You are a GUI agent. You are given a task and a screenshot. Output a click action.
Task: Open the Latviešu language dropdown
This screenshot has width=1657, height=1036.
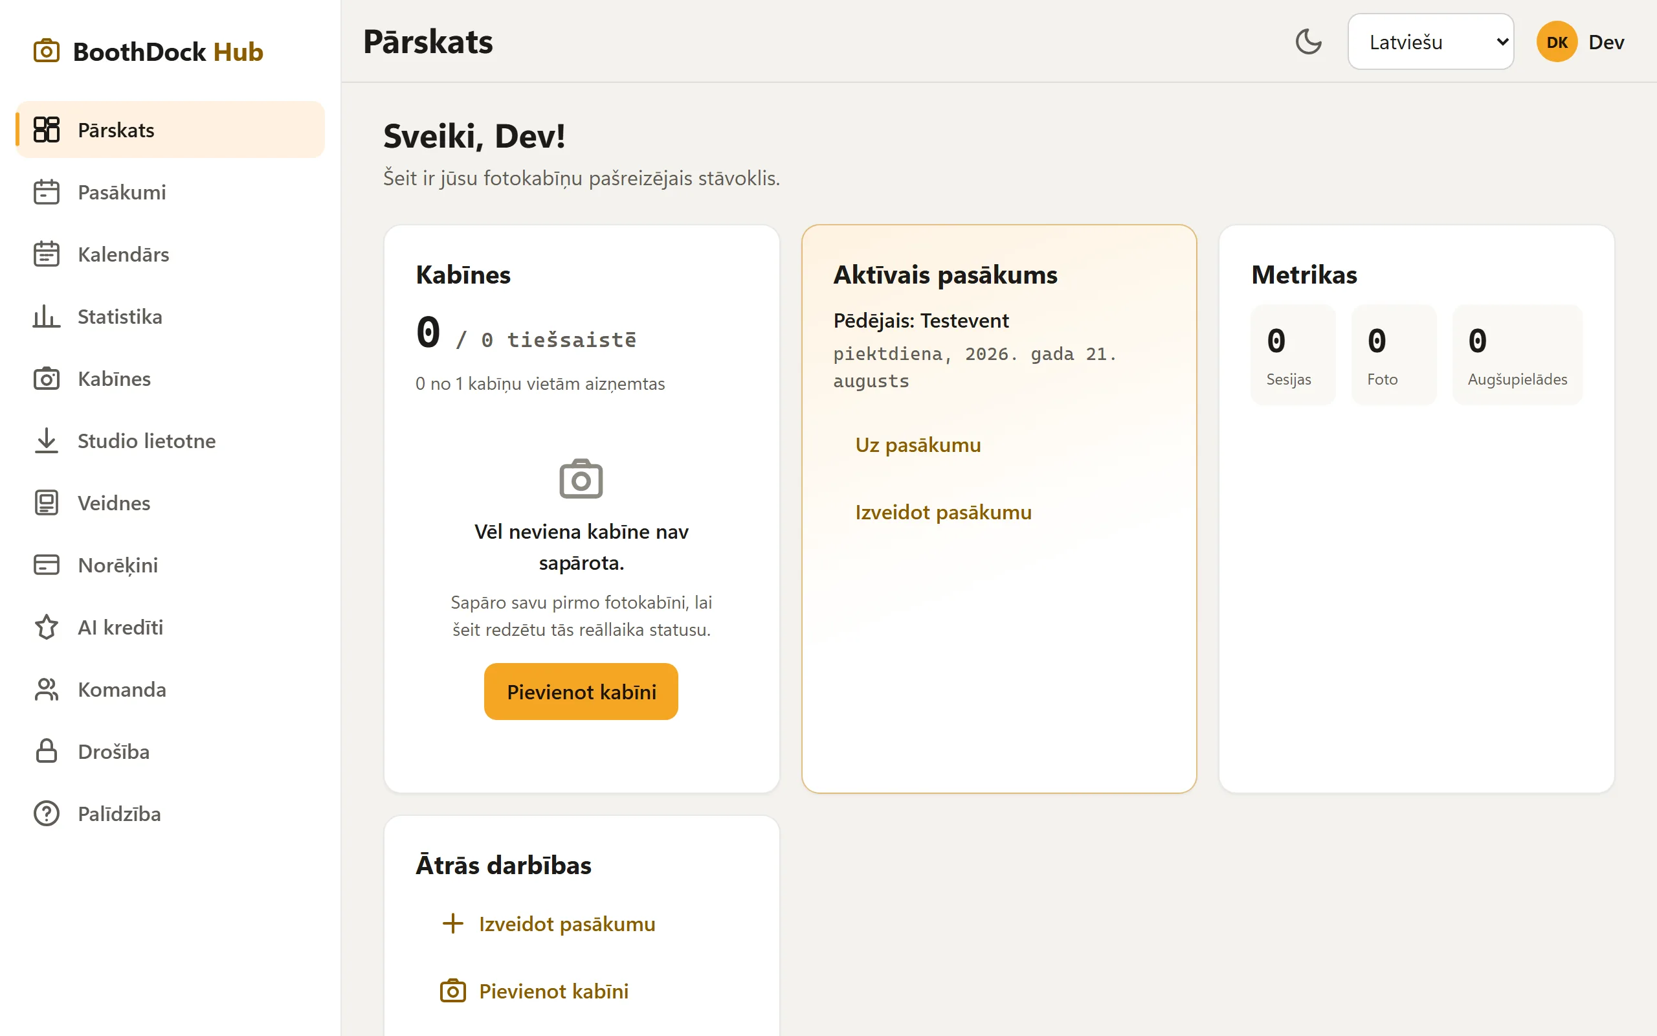pos(1430,42)
